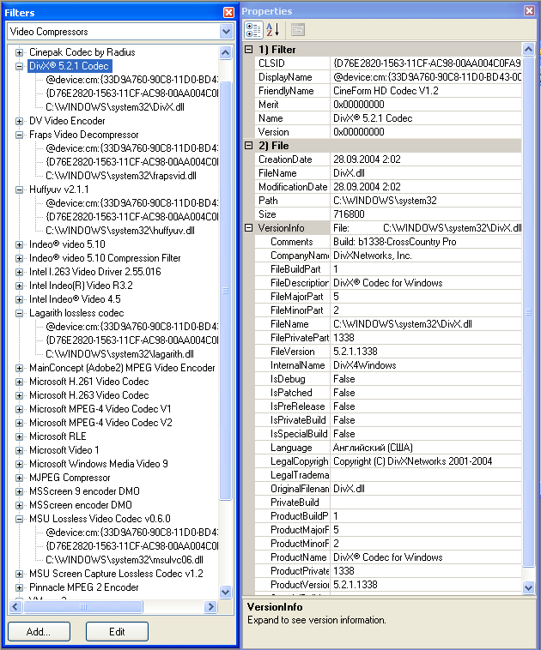
Task: Select C:\WINDOWS\system32\DivX.dll tree entry
Action: pos(115,107)
